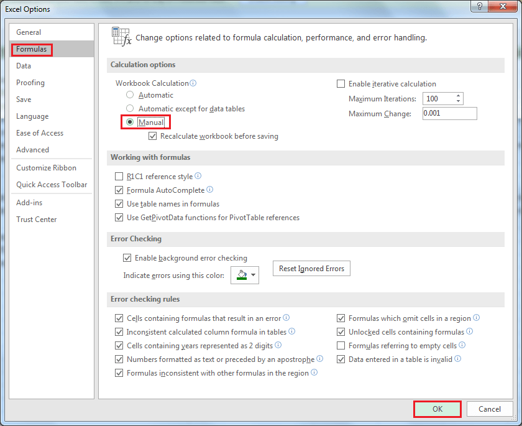This screenshot has height=426, width=522.
Task: Show info for formulas referring to empty cells
Action: click(462, 345)
